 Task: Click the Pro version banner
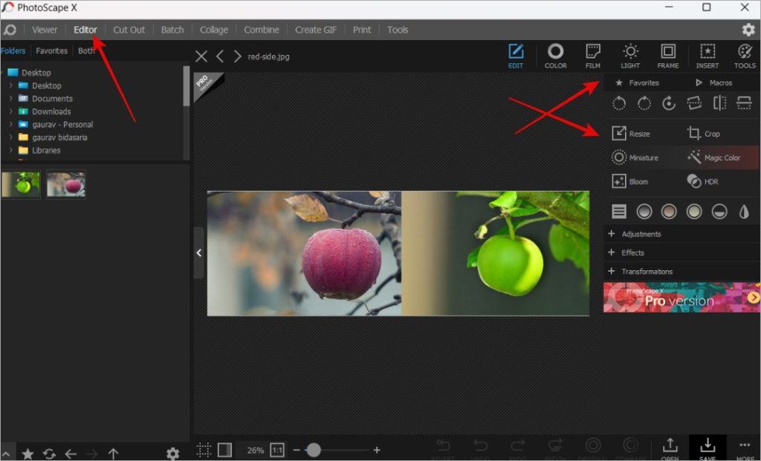(681, 297)
